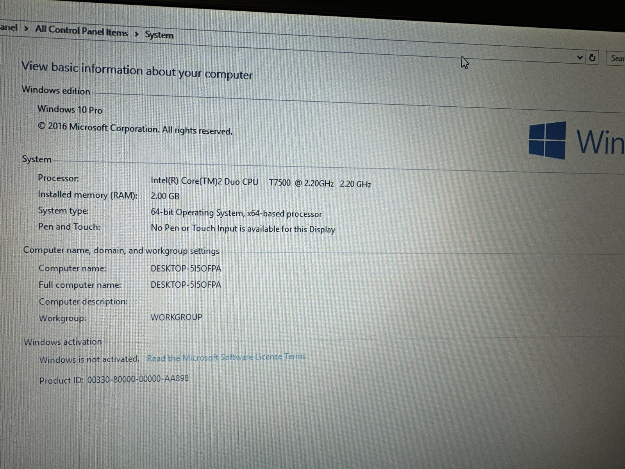Open the address bar history dropdown arrow
This screenshot has height=469, width=625.
point(580,57)
